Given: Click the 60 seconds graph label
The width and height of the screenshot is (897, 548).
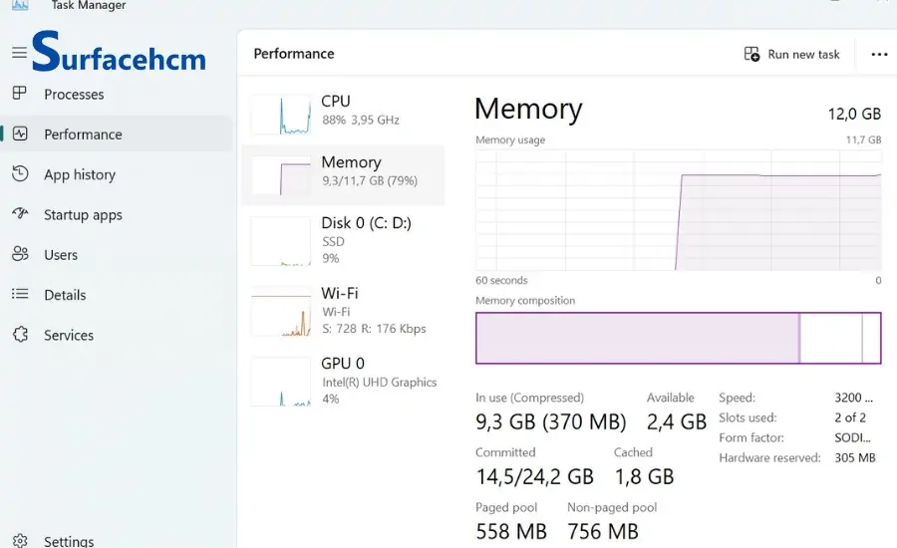Looking at the screenshot, I should (x=501, y=280).
